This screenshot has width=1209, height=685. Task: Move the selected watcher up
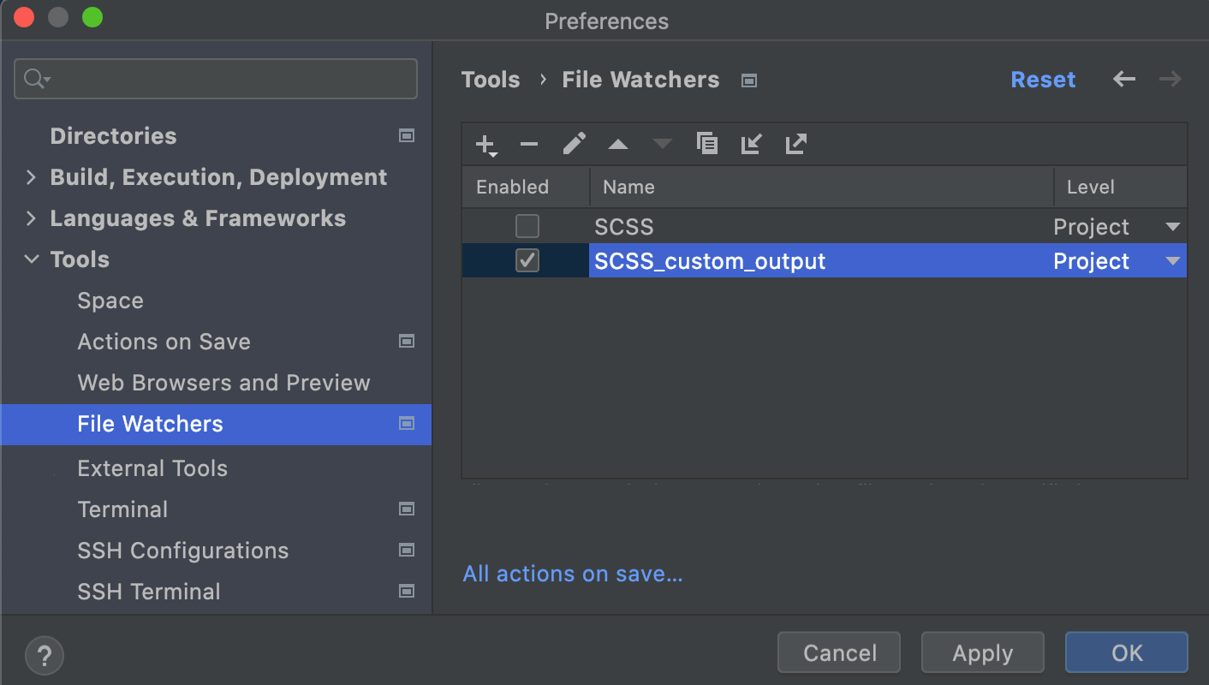pyautogui.click(x=618, y=144)
